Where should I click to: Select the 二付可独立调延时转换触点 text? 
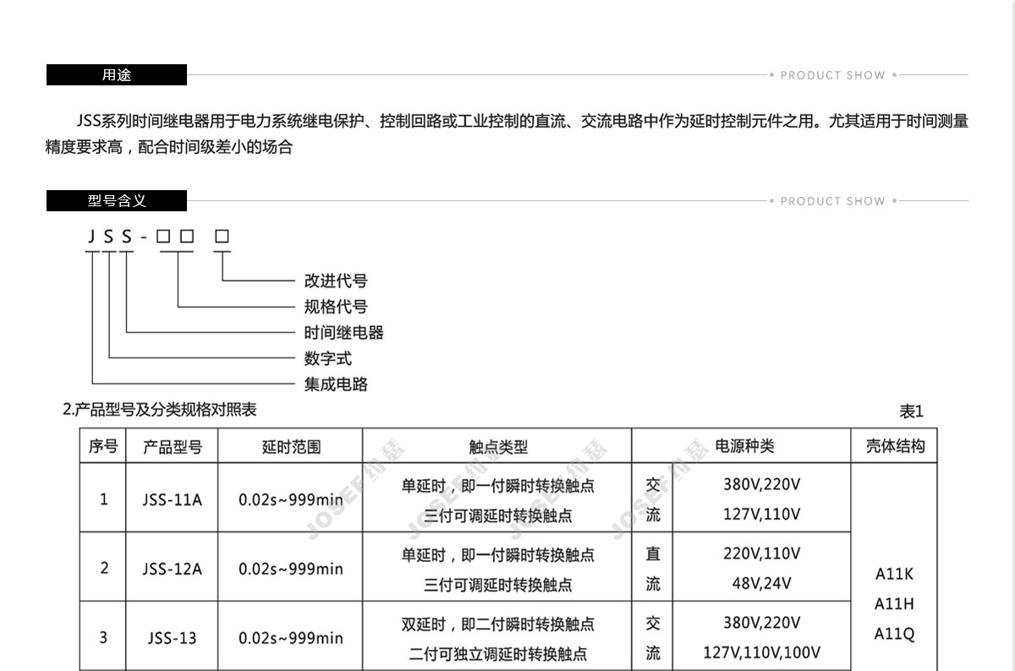coord(497,653)
